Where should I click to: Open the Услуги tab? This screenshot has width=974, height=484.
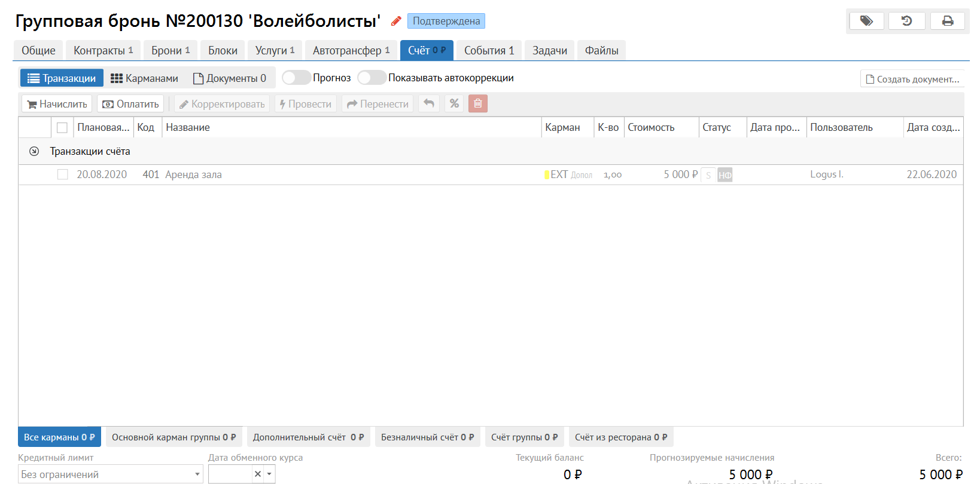pos(275,50)
